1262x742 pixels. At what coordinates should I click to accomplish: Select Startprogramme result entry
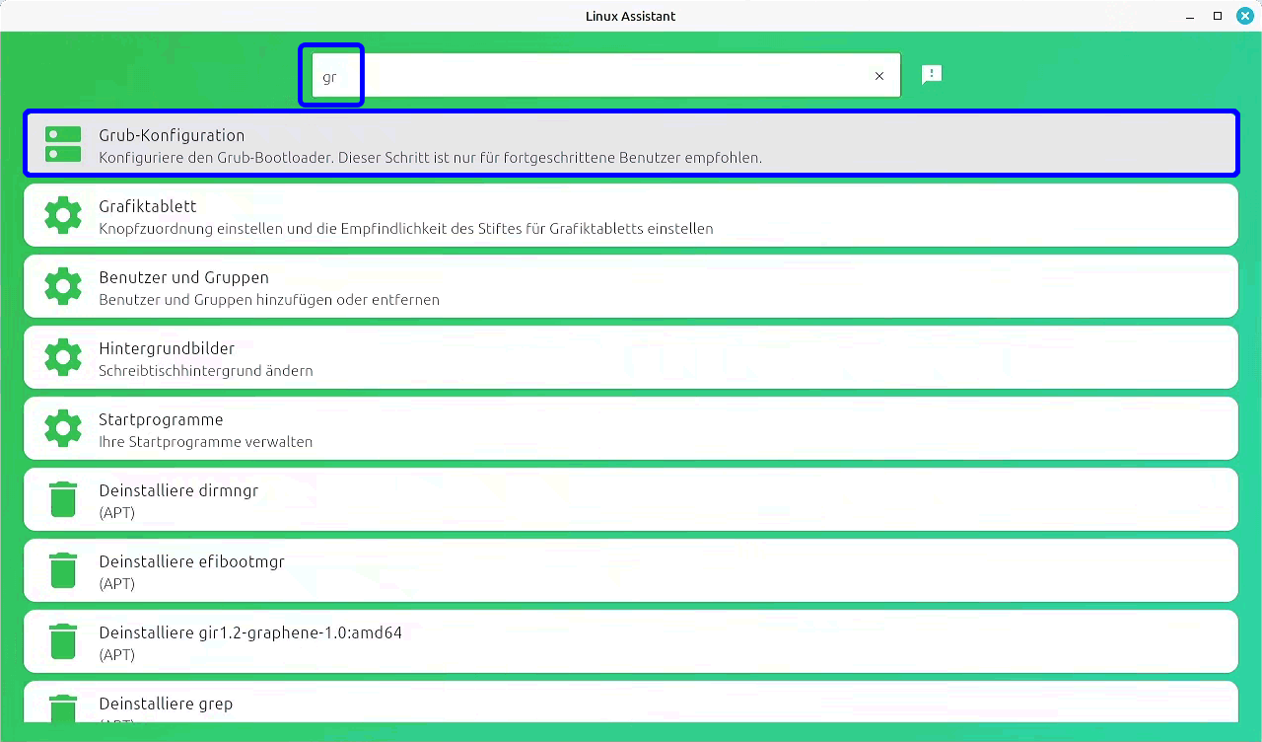[x=631, y=428]
